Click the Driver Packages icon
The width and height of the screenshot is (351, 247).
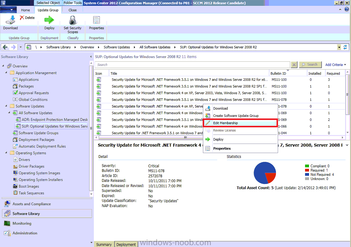pos(15,166)
